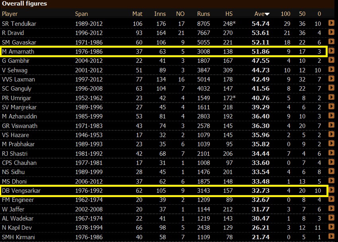Open SMH Kirmani player name
The image size is (338, 242).
point(19,237)
